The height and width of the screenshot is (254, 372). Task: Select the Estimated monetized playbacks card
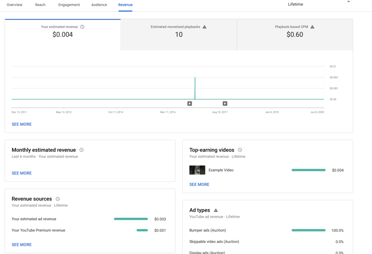coord(178,35)
